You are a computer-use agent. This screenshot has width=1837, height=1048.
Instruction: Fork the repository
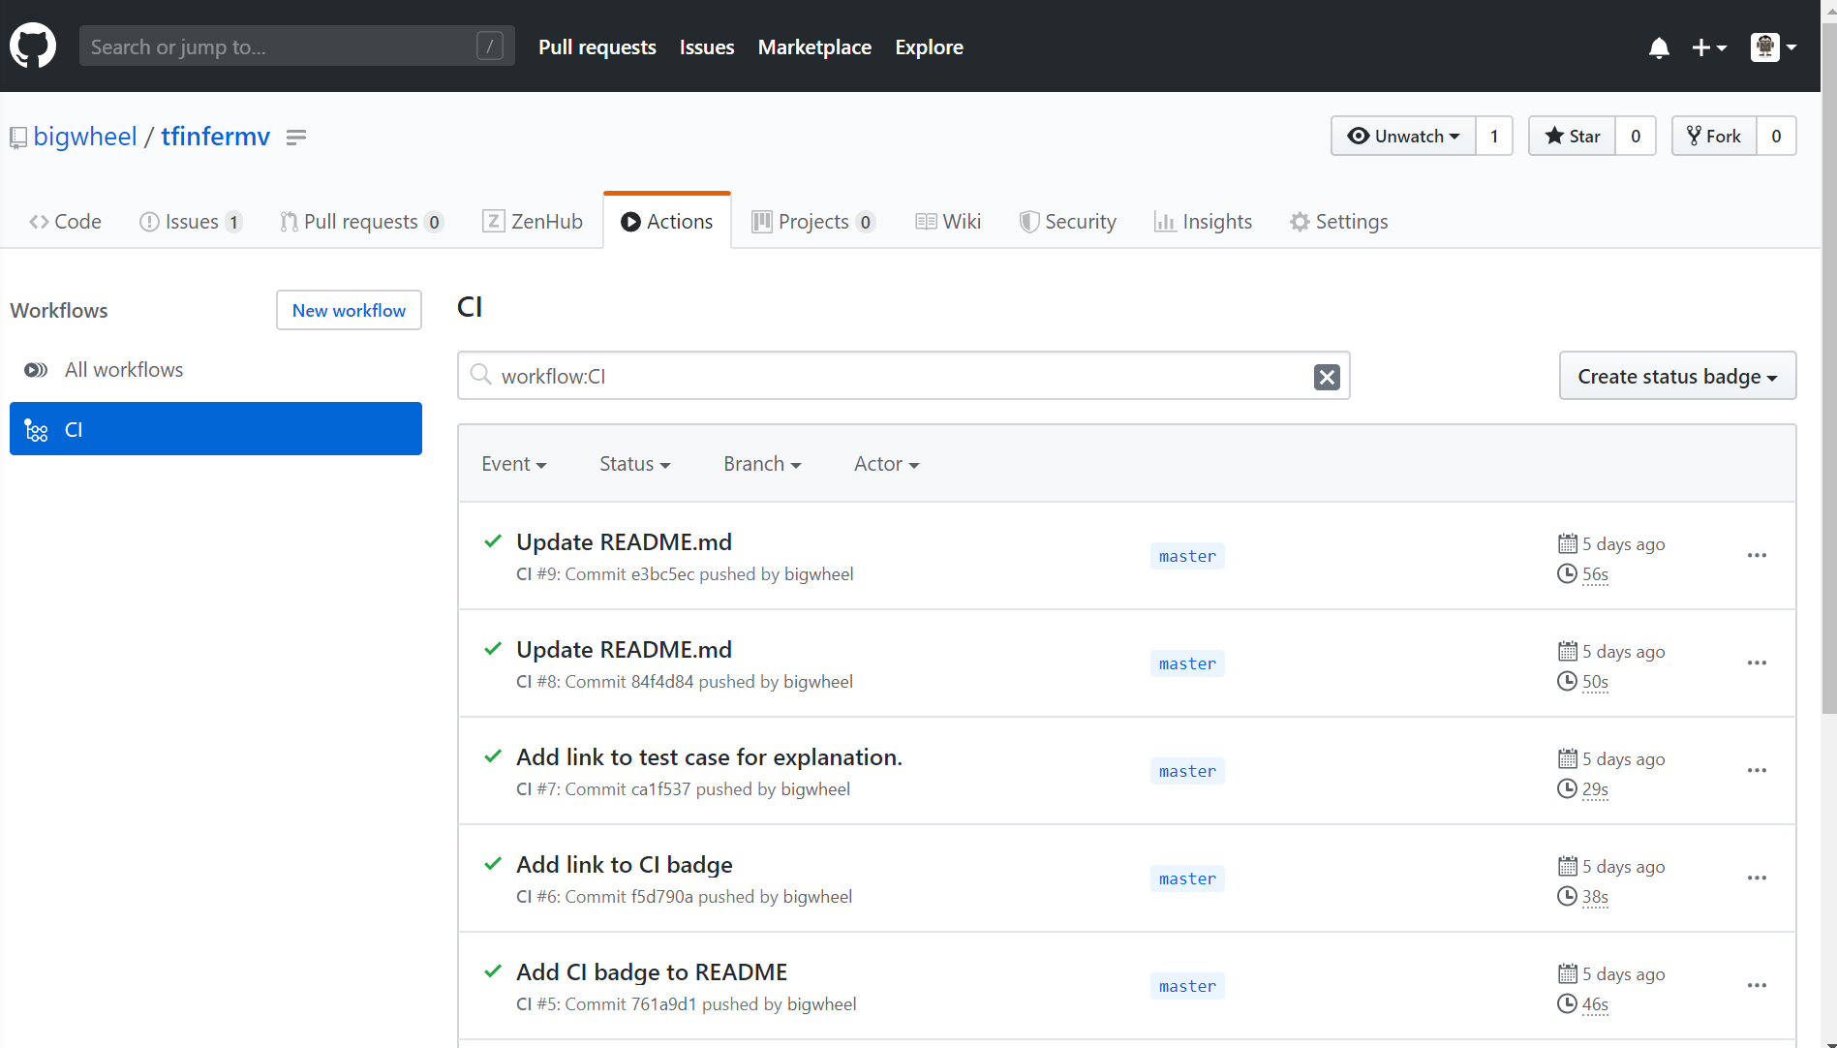click(x=1714, y=136)
